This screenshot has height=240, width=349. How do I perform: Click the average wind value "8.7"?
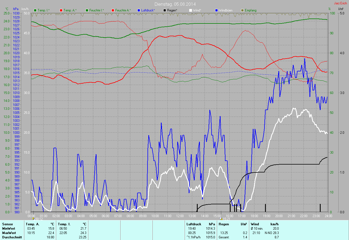[x=277, y=237]
